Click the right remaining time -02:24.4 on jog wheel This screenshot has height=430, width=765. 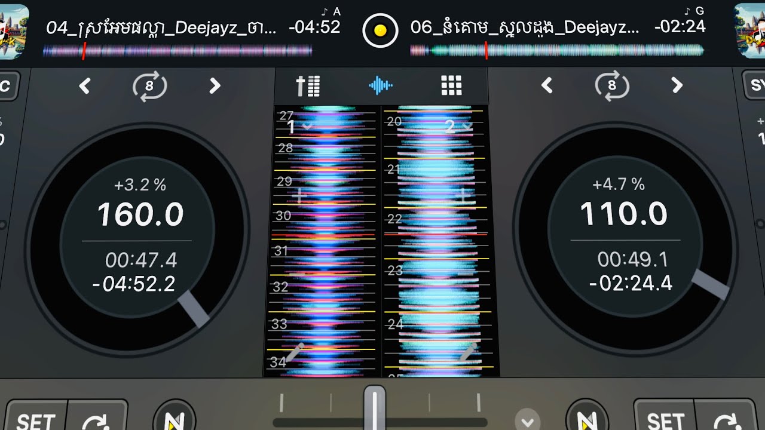pos(631,282)
